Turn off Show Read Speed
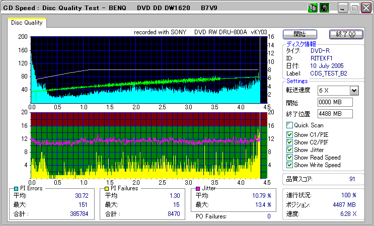The image size is (374, 226). point(289,157)
